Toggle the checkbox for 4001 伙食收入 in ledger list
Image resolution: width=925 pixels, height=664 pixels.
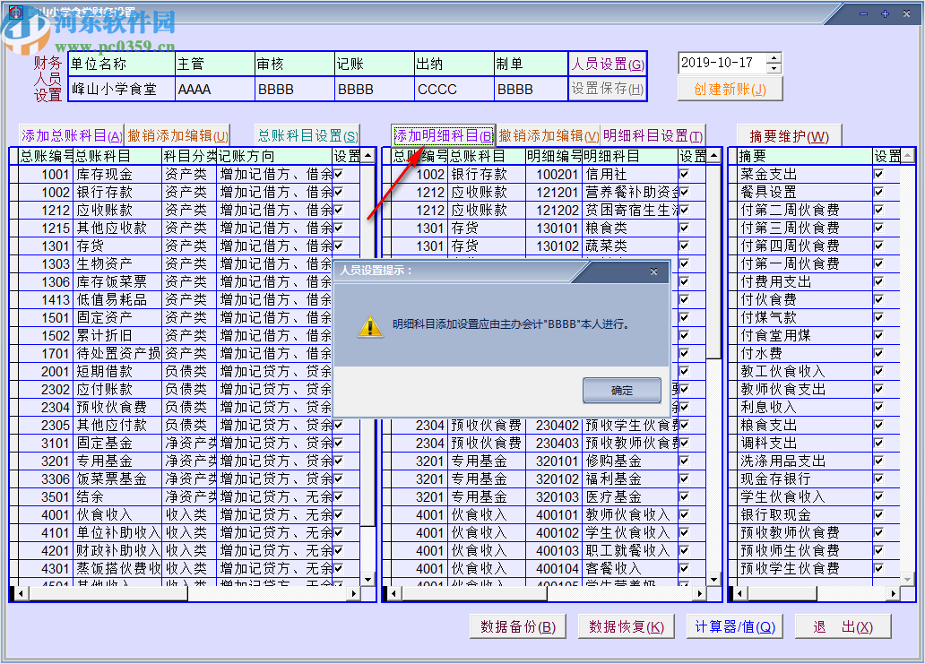339,514
